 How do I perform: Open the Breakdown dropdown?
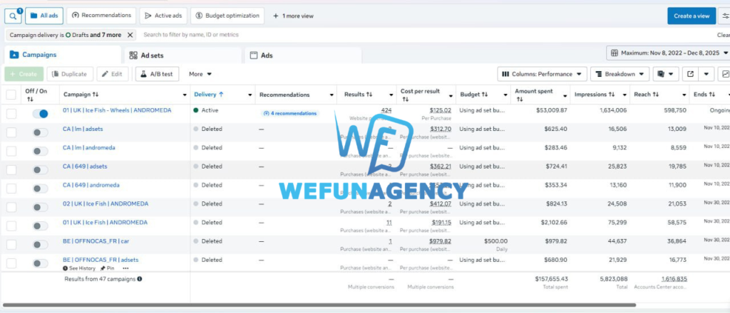click(620, 74)
